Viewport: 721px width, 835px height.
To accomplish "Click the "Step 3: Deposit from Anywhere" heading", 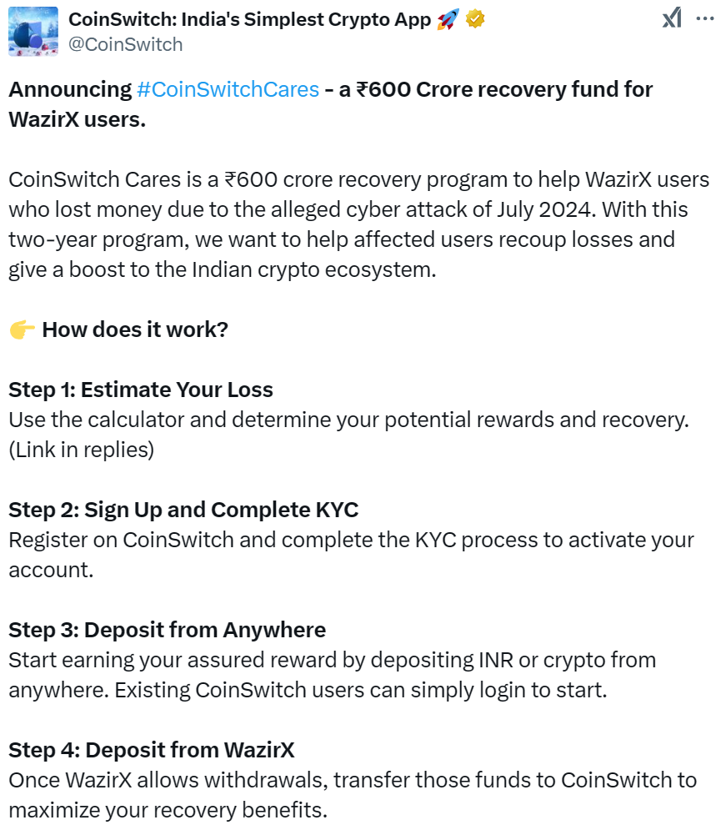I will point(167,630).
